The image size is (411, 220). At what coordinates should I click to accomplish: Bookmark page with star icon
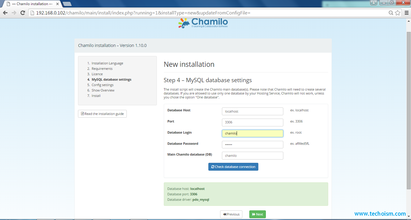(398, 13)
